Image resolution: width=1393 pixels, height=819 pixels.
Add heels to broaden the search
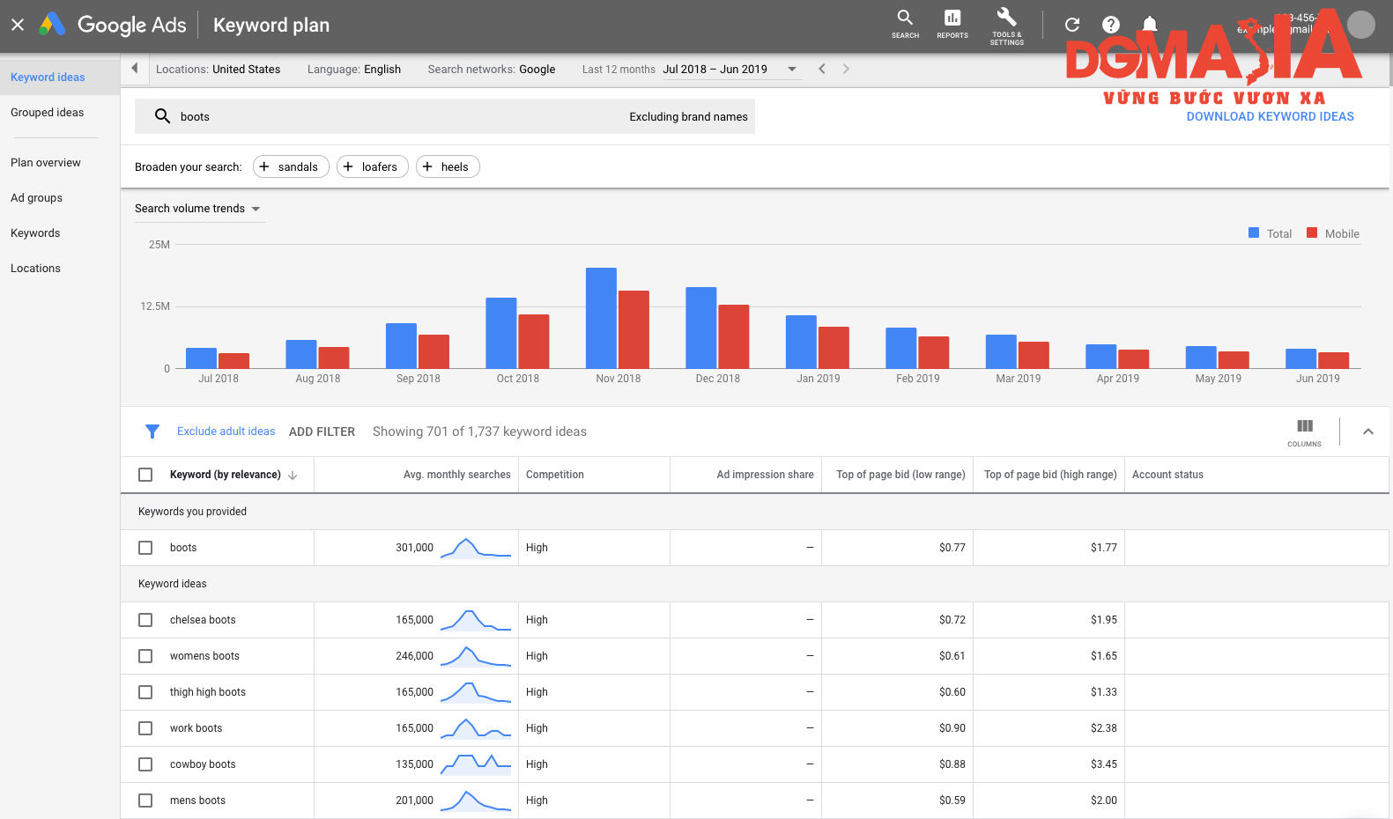click(x=448, y=166)
